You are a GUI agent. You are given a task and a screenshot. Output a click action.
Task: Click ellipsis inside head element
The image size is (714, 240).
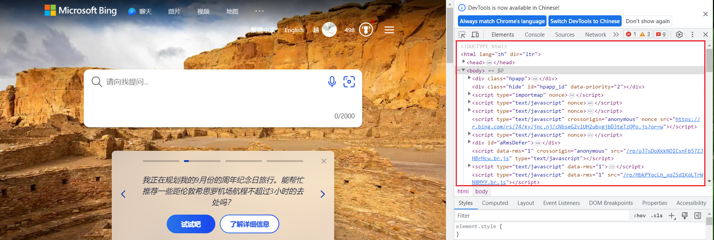click(489, 63)
